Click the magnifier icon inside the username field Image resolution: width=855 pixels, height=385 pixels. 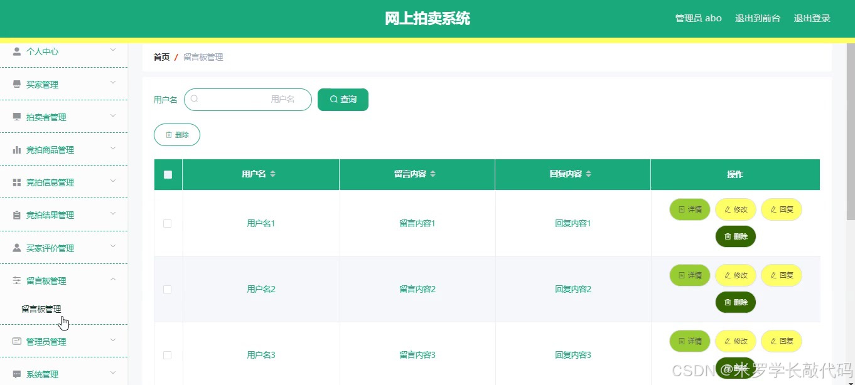195,99
